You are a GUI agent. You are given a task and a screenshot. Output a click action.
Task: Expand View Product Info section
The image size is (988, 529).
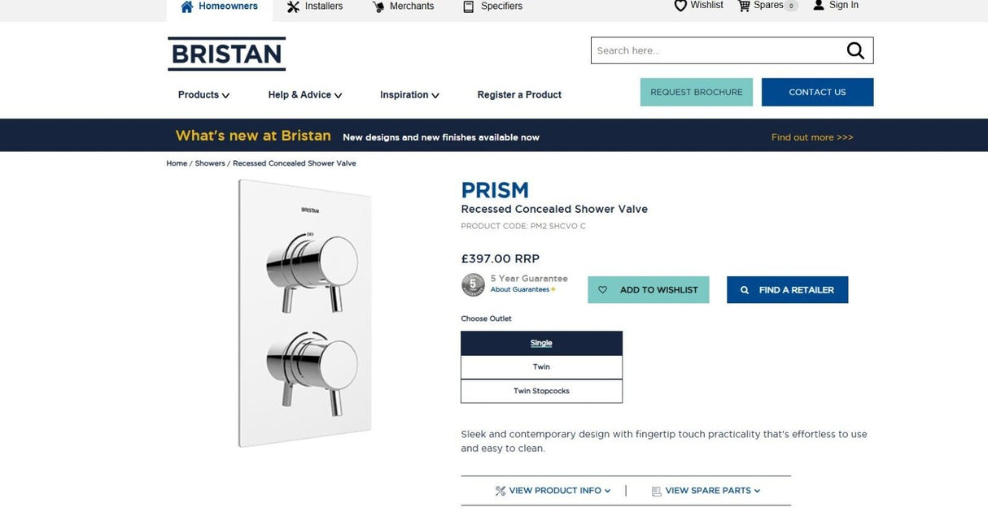tap(553, 491)
